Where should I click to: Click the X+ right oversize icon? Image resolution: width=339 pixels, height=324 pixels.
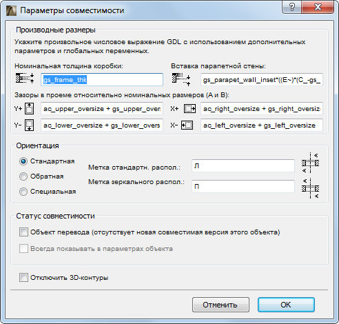[189, 108]
